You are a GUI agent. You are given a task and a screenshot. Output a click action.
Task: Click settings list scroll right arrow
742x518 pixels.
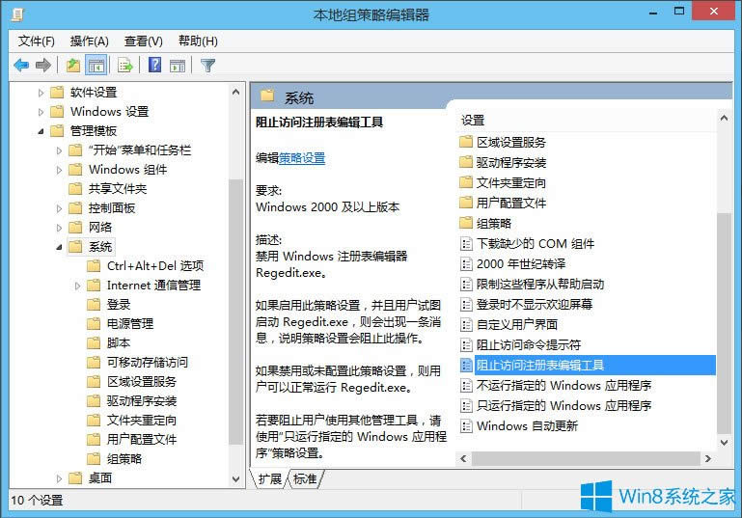pos(708,458)
